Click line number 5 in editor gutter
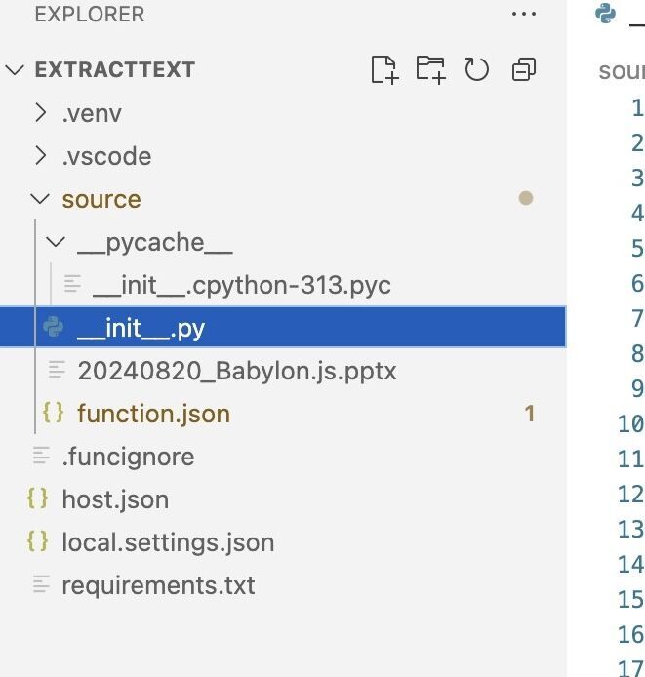 pos(637,248)
